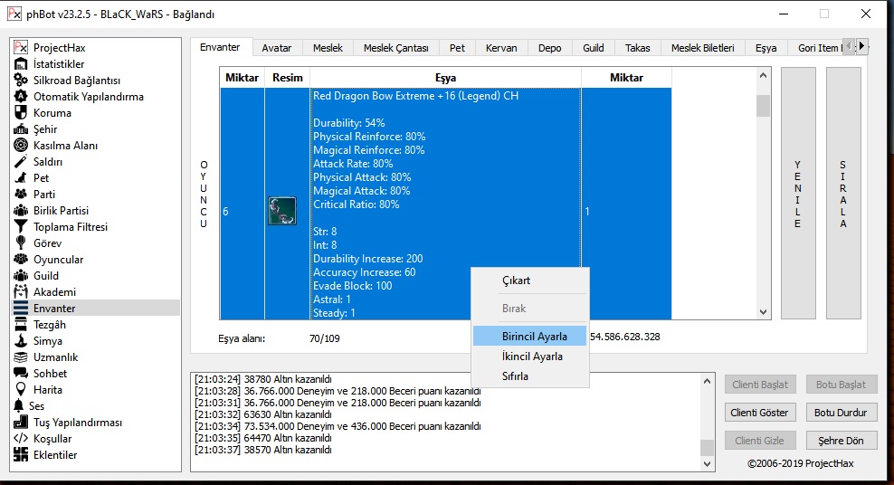Open the Simya alchemy icon section
The width and height of the screenshot is (894, 485).
click(21, 341)
